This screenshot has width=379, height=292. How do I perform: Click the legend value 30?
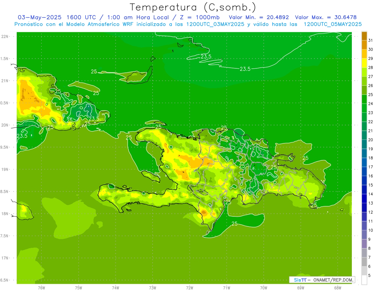pyautogui.click(x=370, y=49)
